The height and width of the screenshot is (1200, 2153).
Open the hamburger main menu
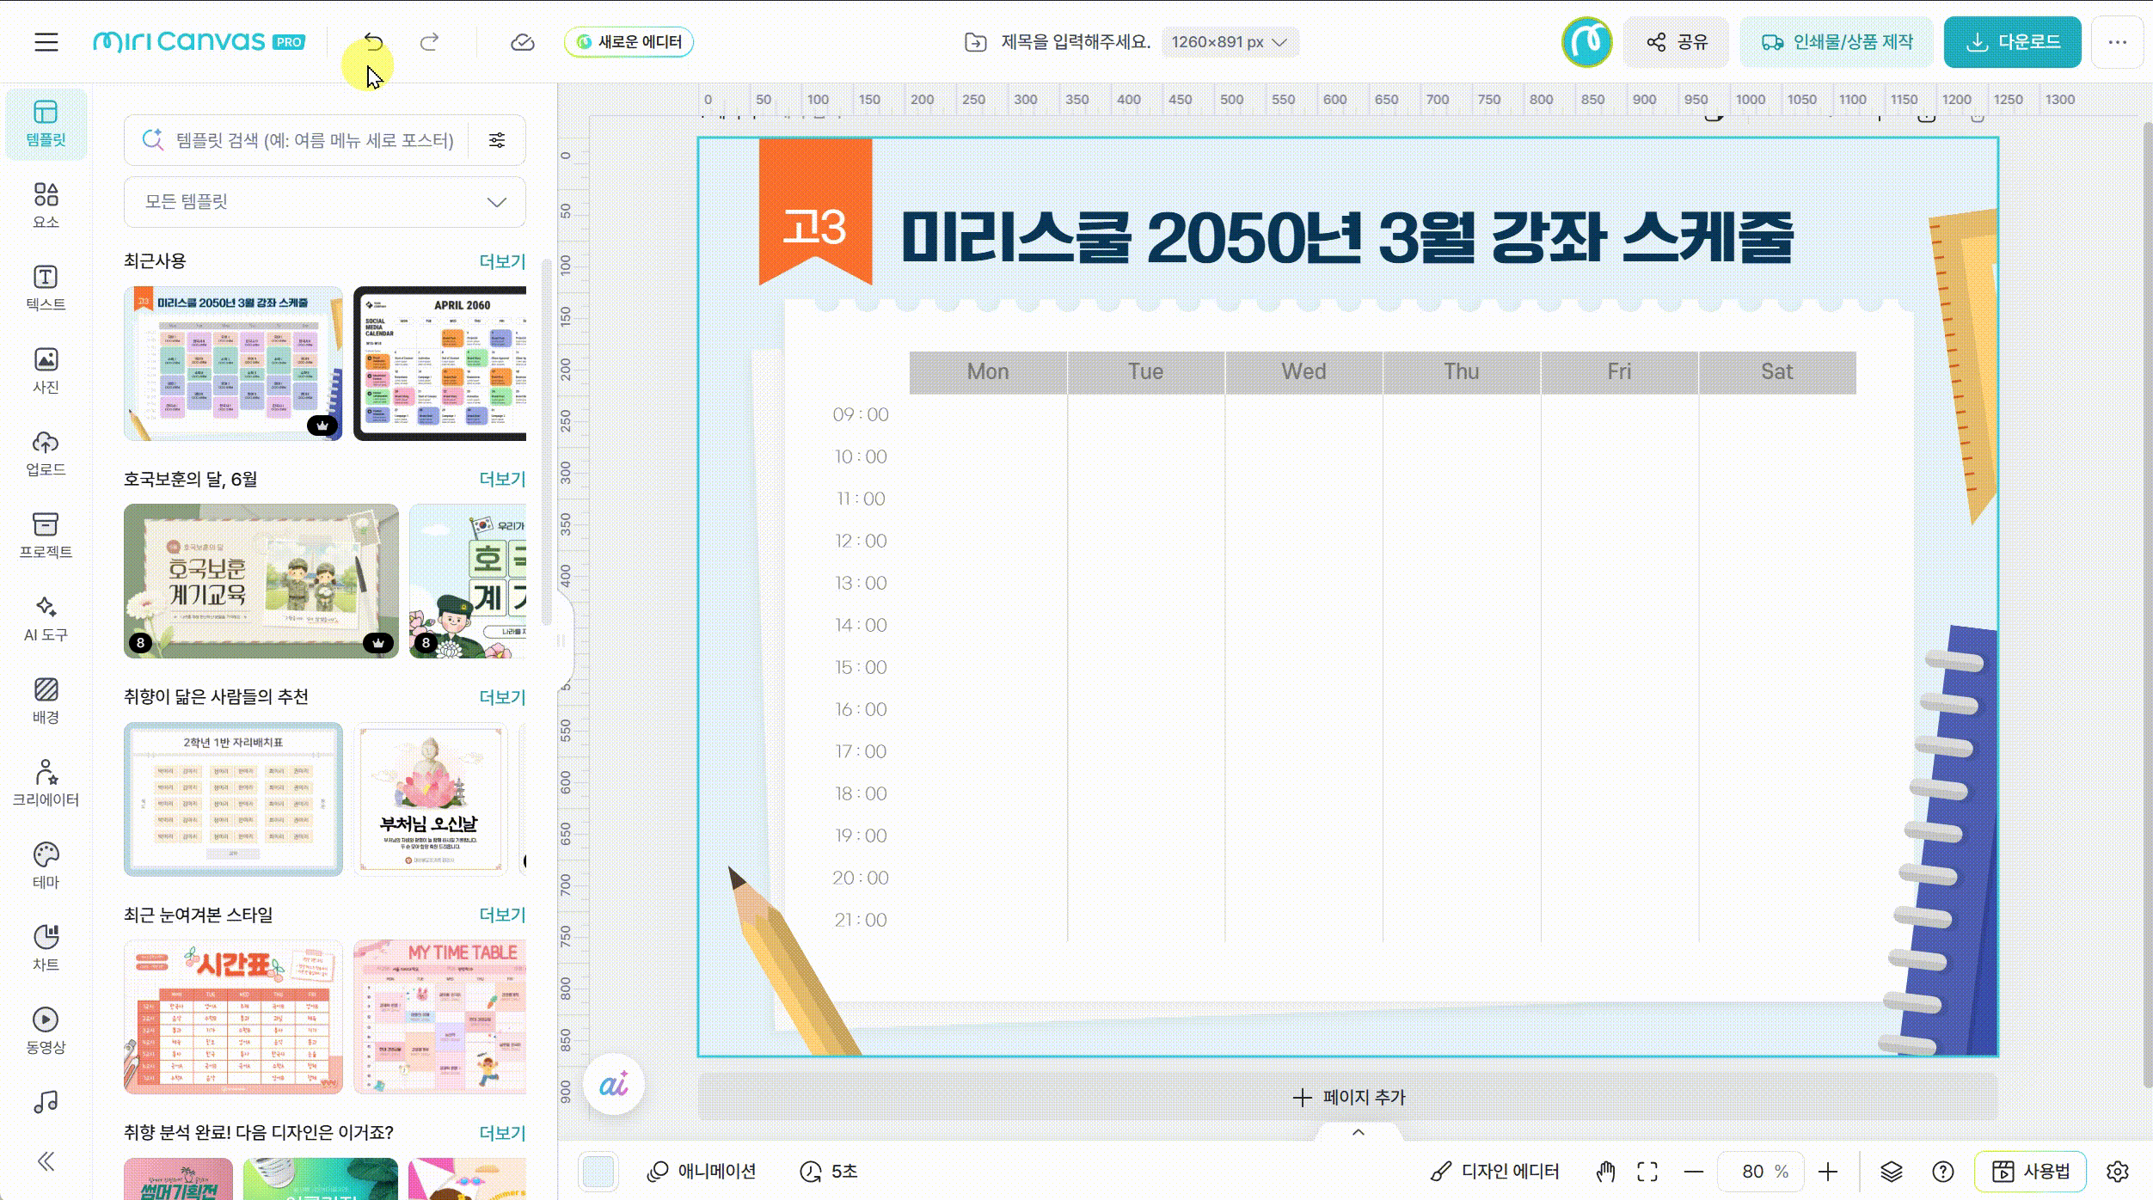pos(46,42)
